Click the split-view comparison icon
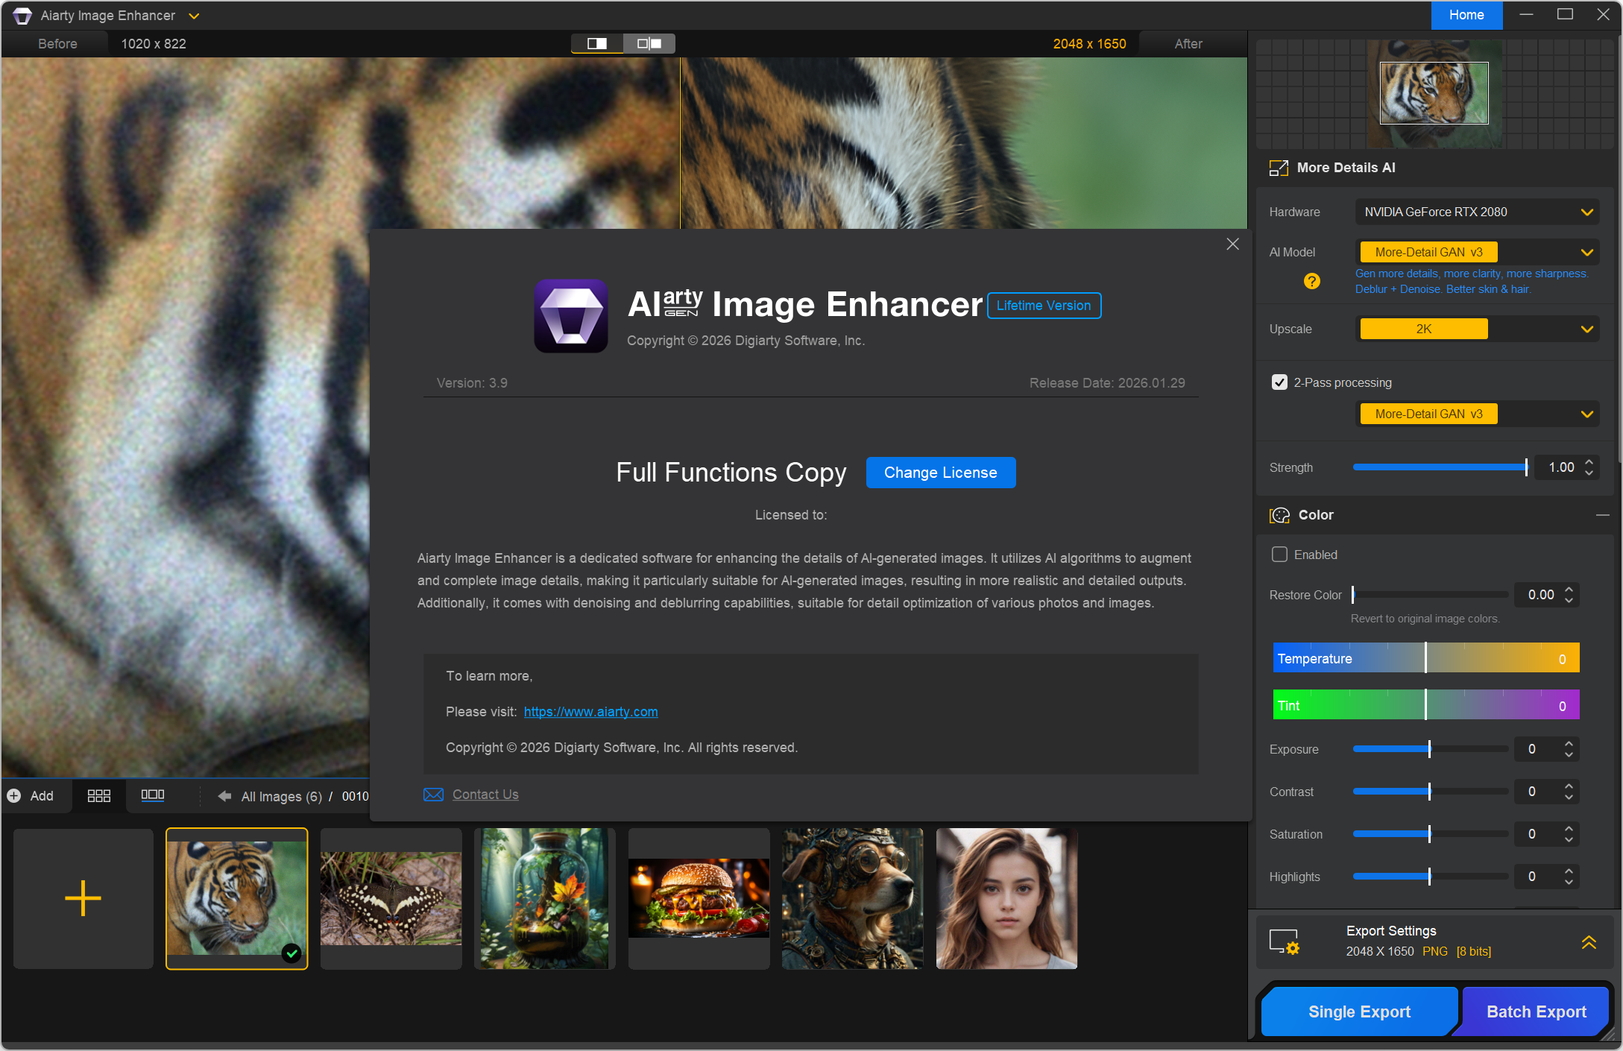The image size is (1623, 1051). (x=597, y=44)
